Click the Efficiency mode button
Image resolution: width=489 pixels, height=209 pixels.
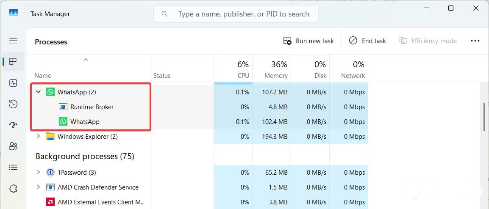tap(428, 41)
